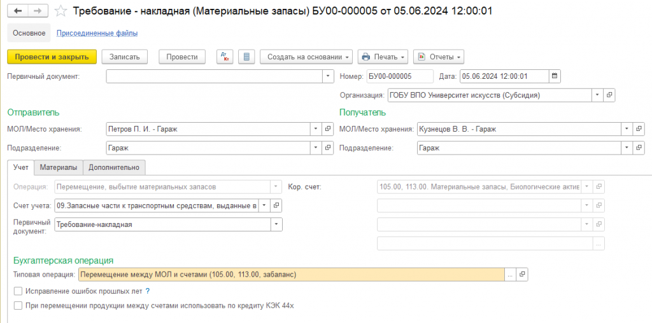Open sender Подразделение 'Гараж' form icon
The image size is (652, 323).
pyautogui.click(x=328, y=148)
